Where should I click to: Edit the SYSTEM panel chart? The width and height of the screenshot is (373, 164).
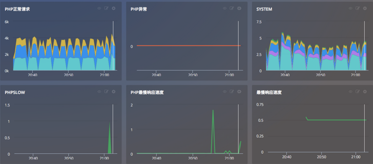pyautogui.click(x=358, y=8)
